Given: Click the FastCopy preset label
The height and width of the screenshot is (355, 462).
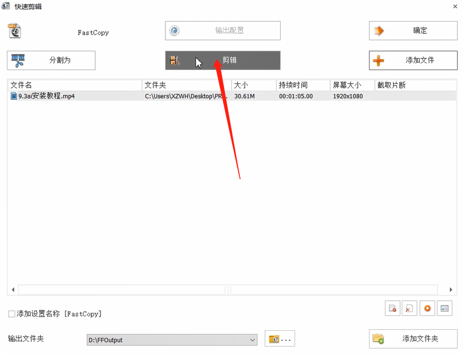Looking at the screenshot, I should pyautogui.click(x=93, y=33).
